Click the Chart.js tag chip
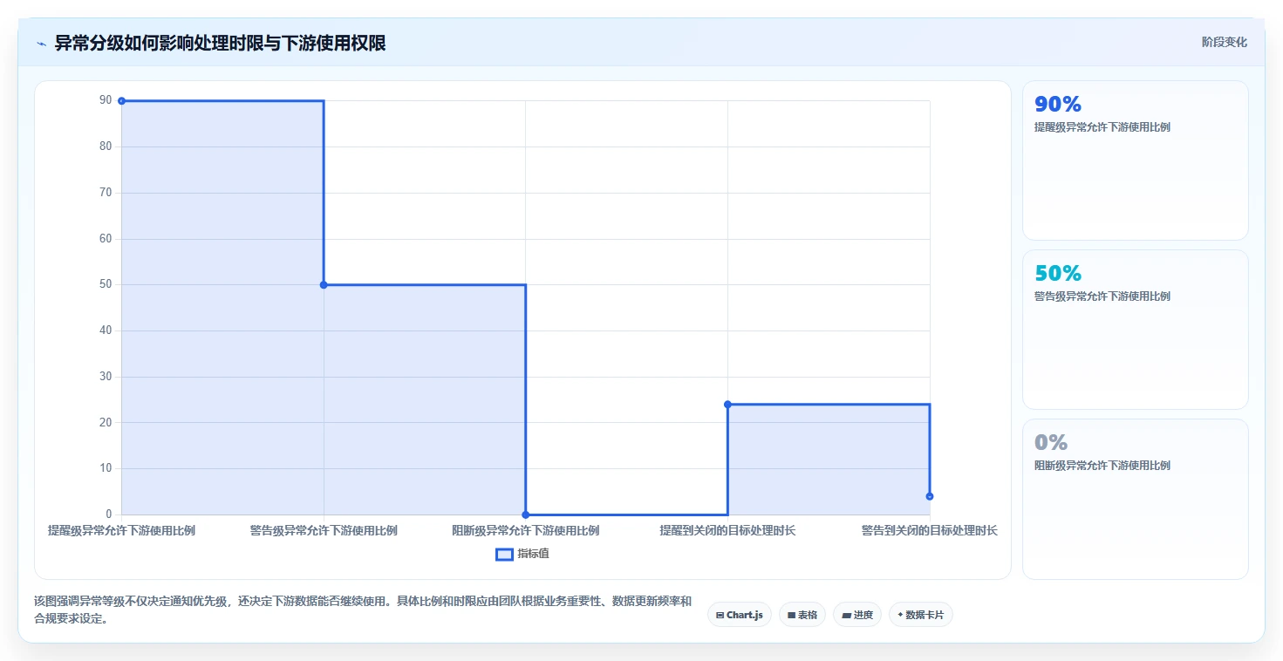Viewport: 1283px width, 661px height. [740, 615]
